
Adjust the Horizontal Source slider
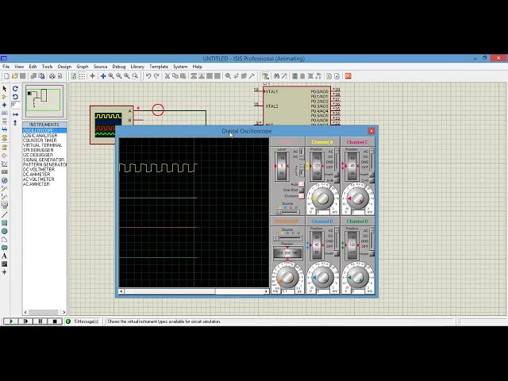click(x=287, y=238)
